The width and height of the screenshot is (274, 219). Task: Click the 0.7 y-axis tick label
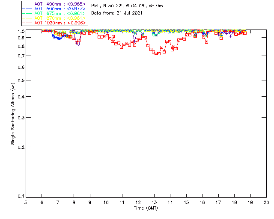point(21,56)
